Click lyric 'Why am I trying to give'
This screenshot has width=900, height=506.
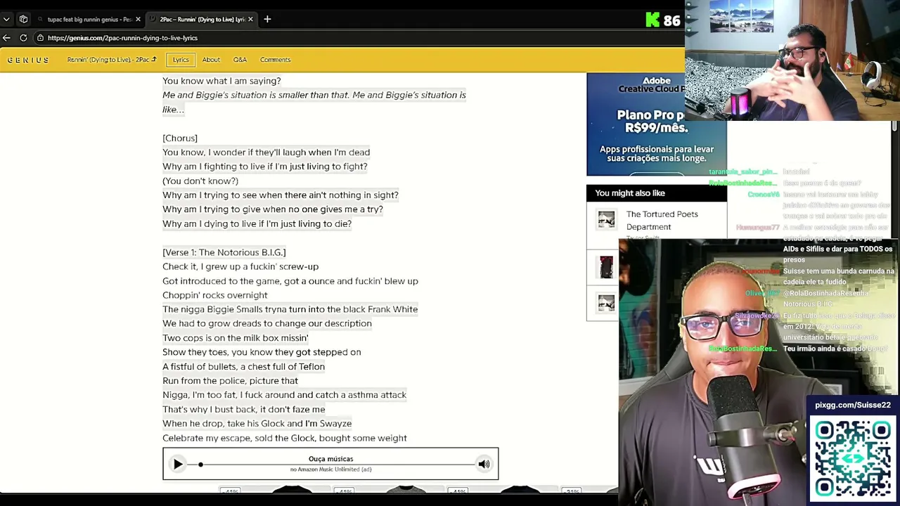tap(273, 209)
